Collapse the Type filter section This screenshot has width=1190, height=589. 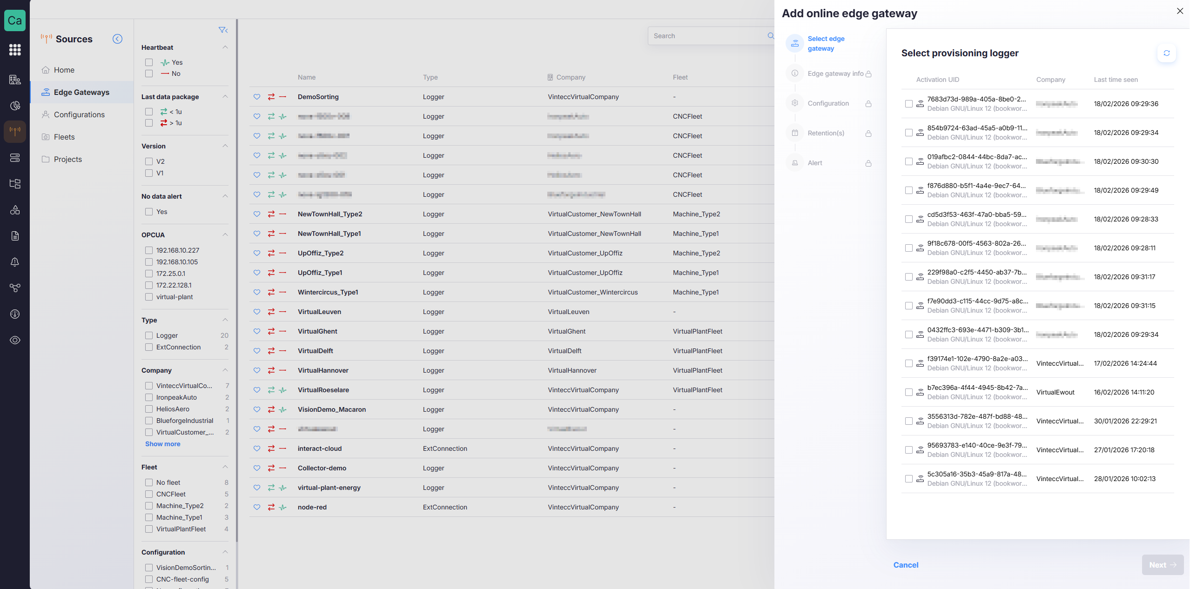(225, 320)
